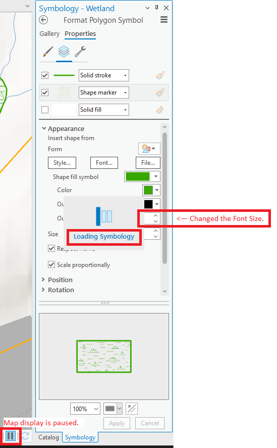
Task: Click the scroll down arrow in properties
Action: click(164, 291)
